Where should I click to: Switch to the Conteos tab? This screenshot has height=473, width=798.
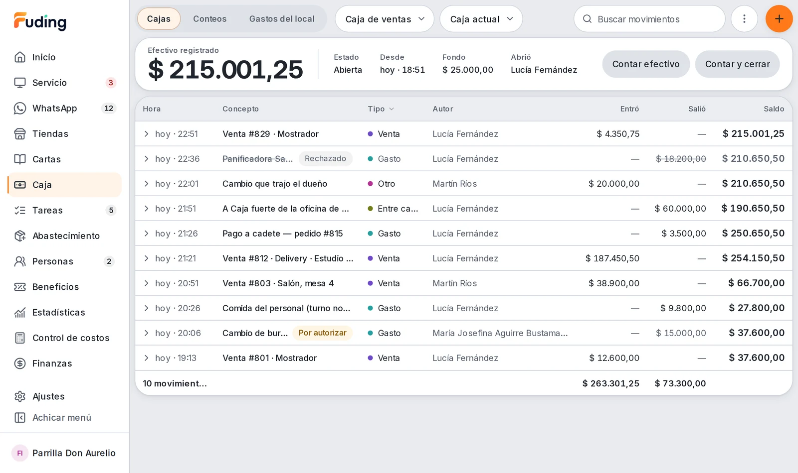(210, 19)
